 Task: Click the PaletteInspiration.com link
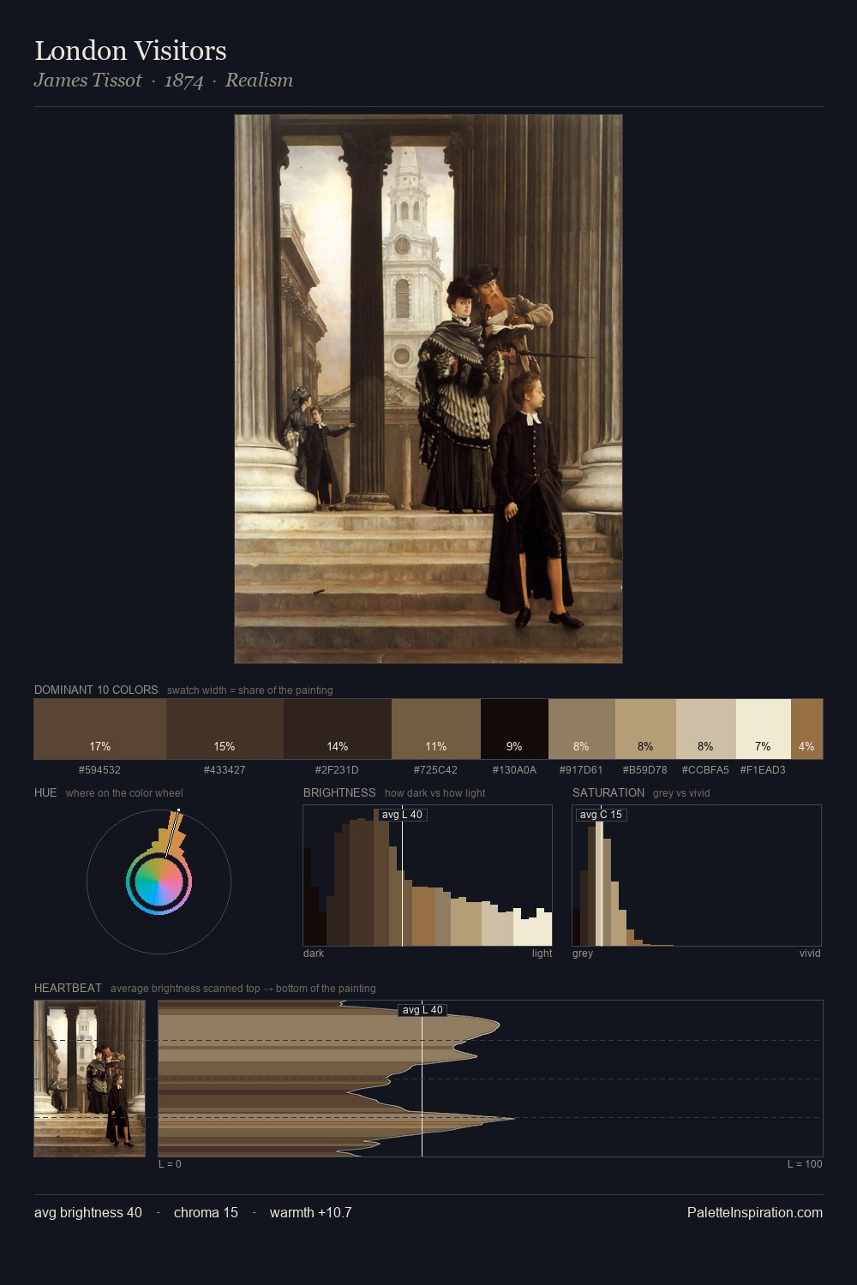click(x=755, y=1212)
